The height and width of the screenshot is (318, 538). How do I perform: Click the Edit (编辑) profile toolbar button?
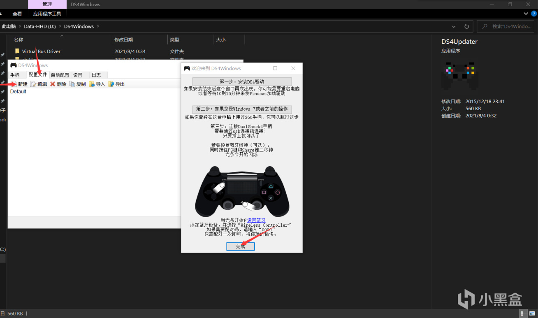coord(39,84)
